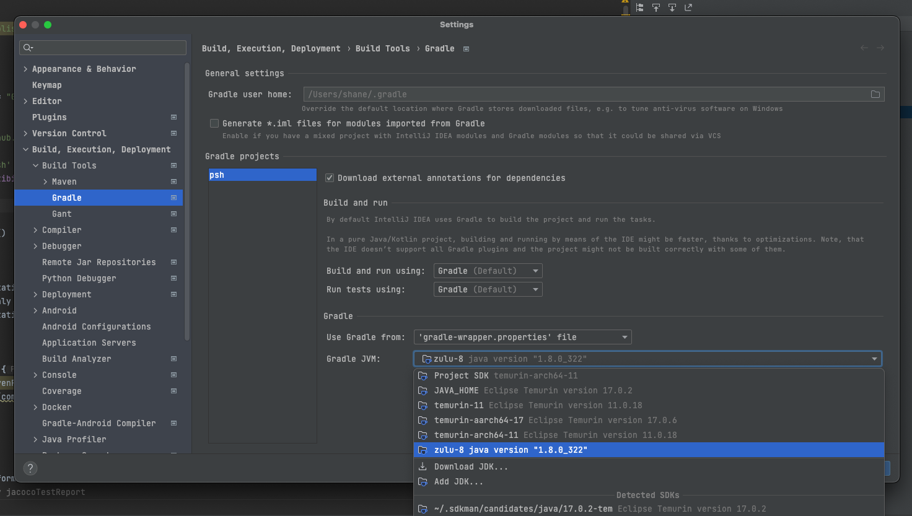Open Python Debugger settings page
Viewport: 912px width, 516px height.
79,278
